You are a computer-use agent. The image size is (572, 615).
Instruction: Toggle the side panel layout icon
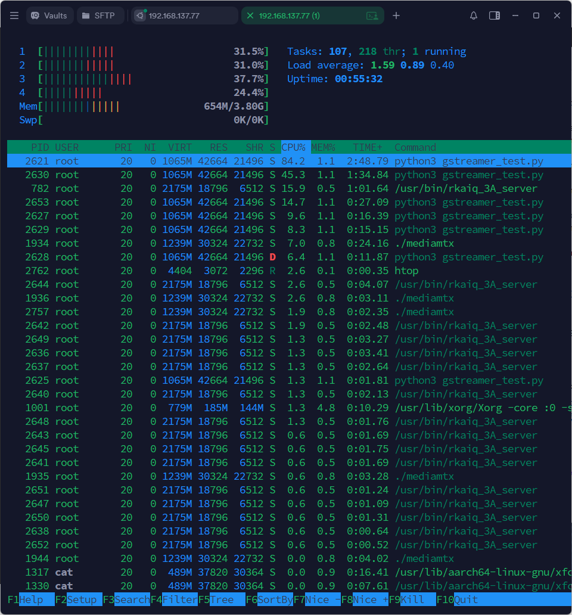[495, 15]
